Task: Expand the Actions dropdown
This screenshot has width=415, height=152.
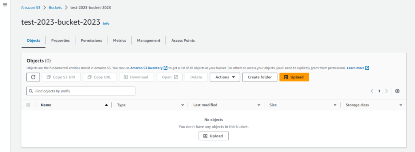Action: coord(225,77)
